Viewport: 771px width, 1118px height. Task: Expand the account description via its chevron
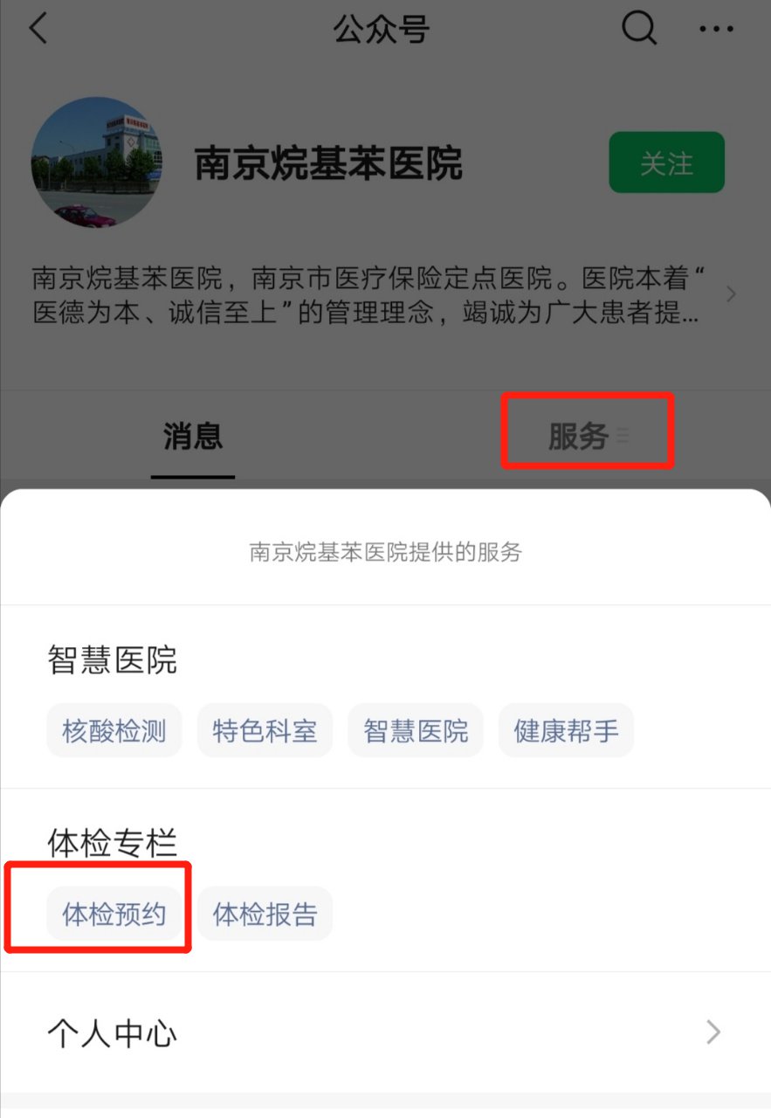(731, 294)
